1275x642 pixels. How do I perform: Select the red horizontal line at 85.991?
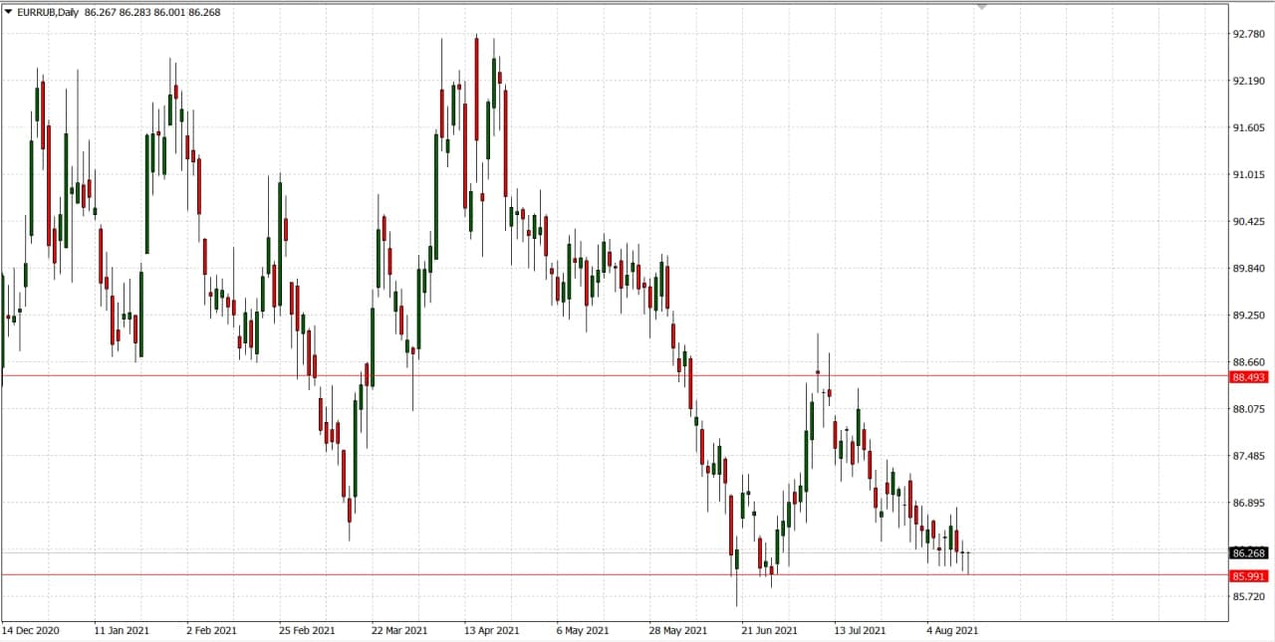pos(615,574)
